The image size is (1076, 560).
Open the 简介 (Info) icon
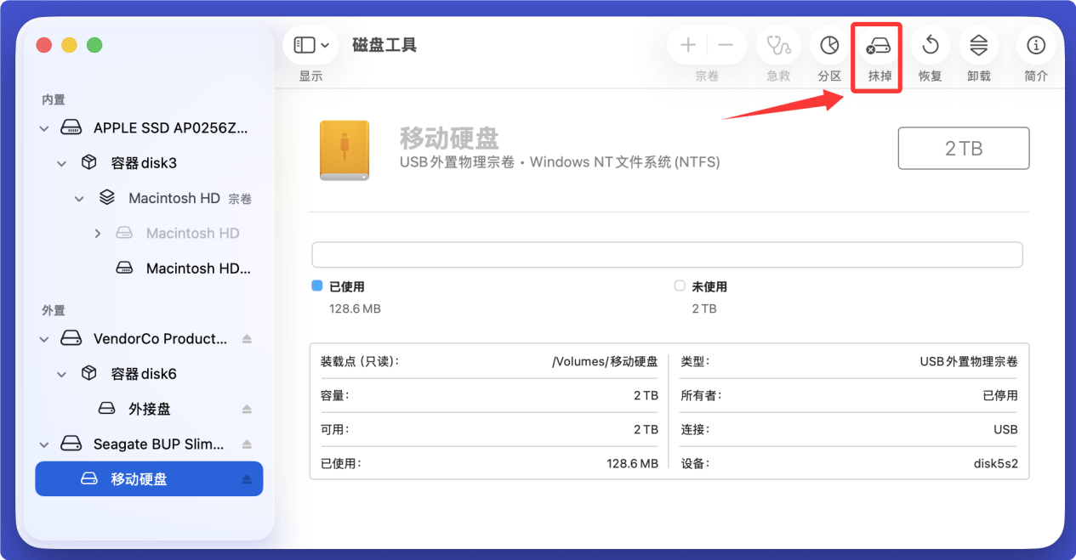point(1035,45)
